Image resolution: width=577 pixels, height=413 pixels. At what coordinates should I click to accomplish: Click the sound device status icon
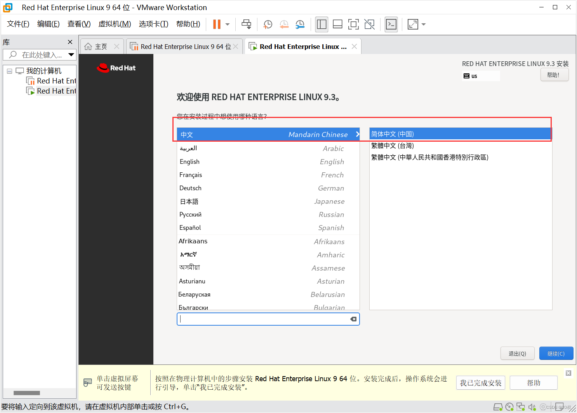pos(532,406)
